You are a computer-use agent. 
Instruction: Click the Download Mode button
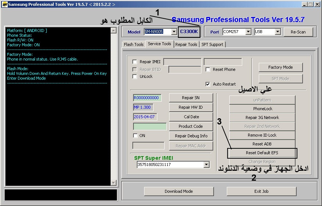pyautogui.click(x=179, y=191)
